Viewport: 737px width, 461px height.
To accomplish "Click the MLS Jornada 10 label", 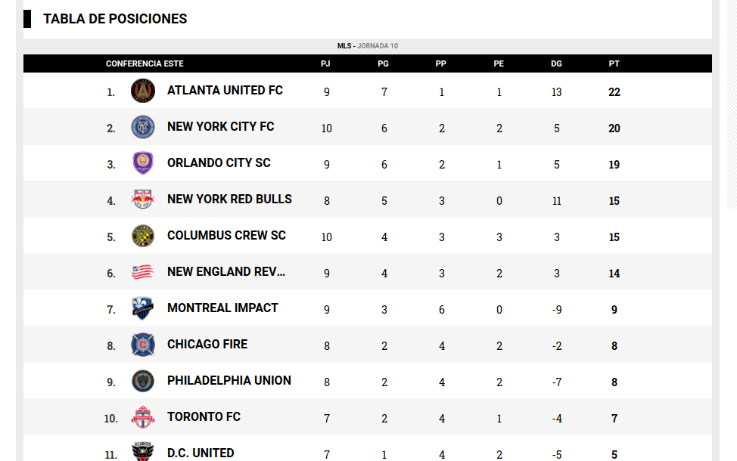I will [x=368, y=46].
